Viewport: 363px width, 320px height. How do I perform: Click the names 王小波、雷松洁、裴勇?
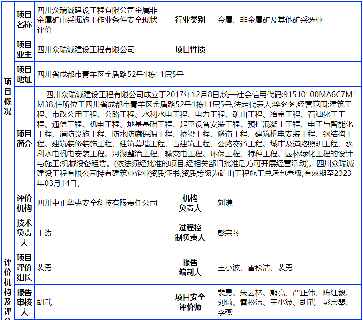[255, 267]
